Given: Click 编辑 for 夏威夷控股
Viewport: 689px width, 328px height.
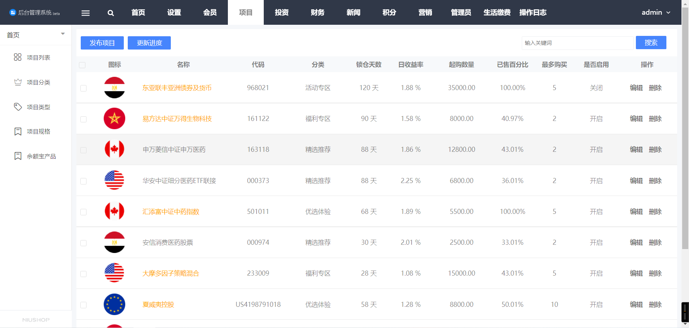Looking at the screenshot, I should tap(636, 304).
